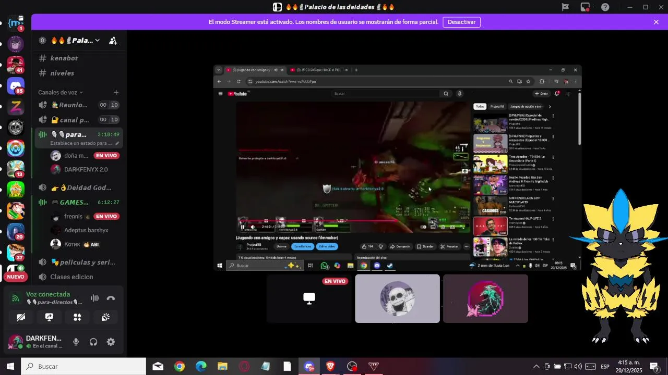Launch an activity from the voice panel
668x375 pixels.
(x=77, y=317)
